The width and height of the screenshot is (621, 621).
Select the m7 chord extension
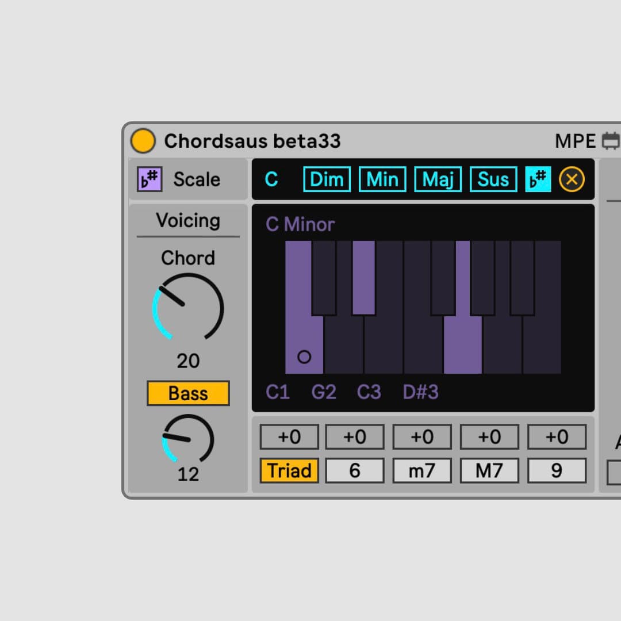coord(422,470)
